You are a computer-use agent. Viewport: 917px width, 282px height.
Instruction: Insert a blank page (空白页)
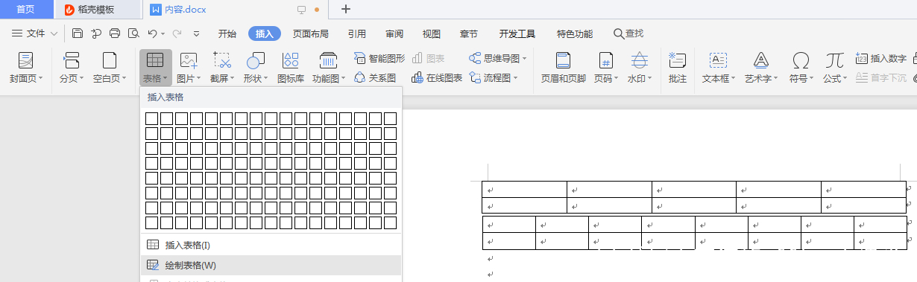pos(110,68)
